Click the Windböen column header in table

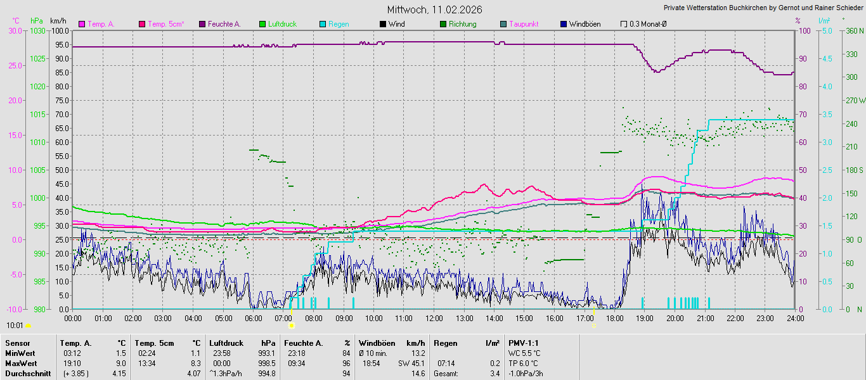[x=377, y=343]
